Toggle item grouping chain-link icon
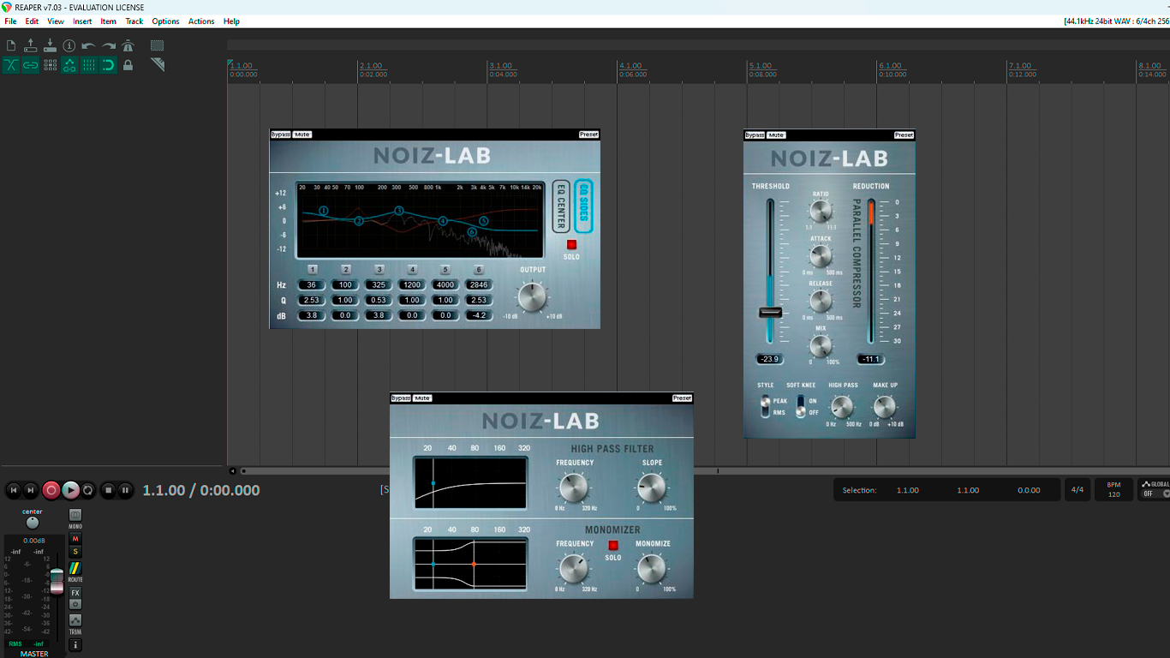This screenshot has width=1170, height=658. click(31, 65)
